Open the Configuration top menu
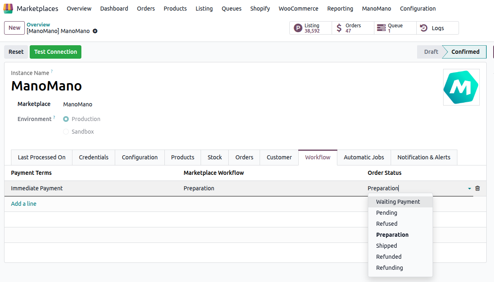This screenshot has width=494, height=282. (x=417, y=9)
